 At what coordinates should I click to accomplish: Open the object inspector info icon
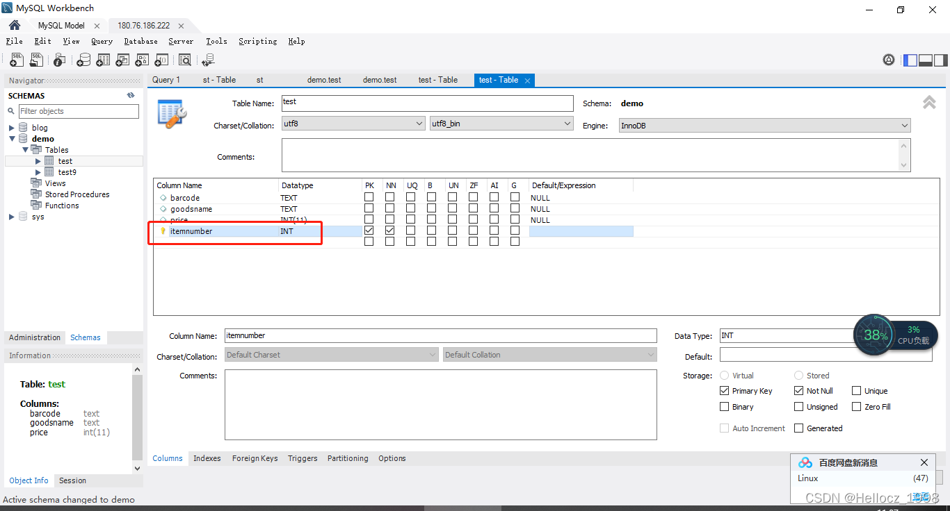pos(59,60)
